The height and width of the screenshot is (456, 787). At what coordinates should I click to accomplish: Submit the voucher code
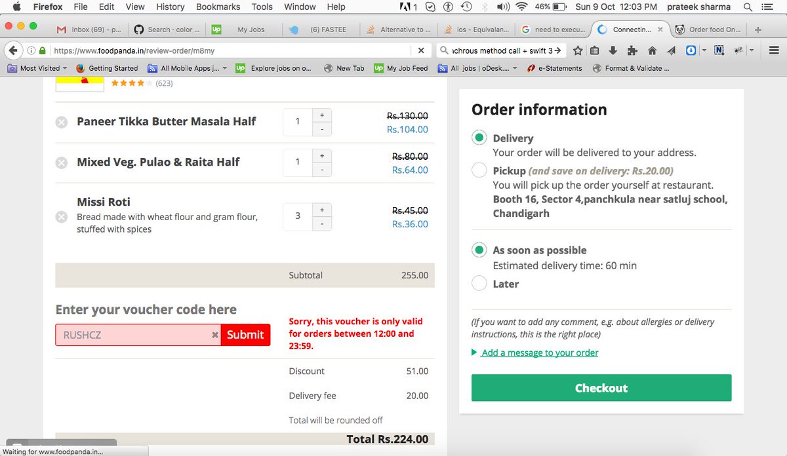(x=245, y=335)
